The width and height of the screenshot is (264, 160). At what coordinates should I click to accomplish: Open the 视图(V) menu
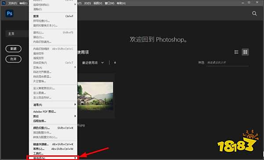[98, 3]
